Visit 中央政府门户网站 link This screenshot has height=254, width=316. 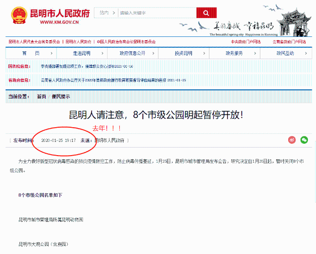245,42
